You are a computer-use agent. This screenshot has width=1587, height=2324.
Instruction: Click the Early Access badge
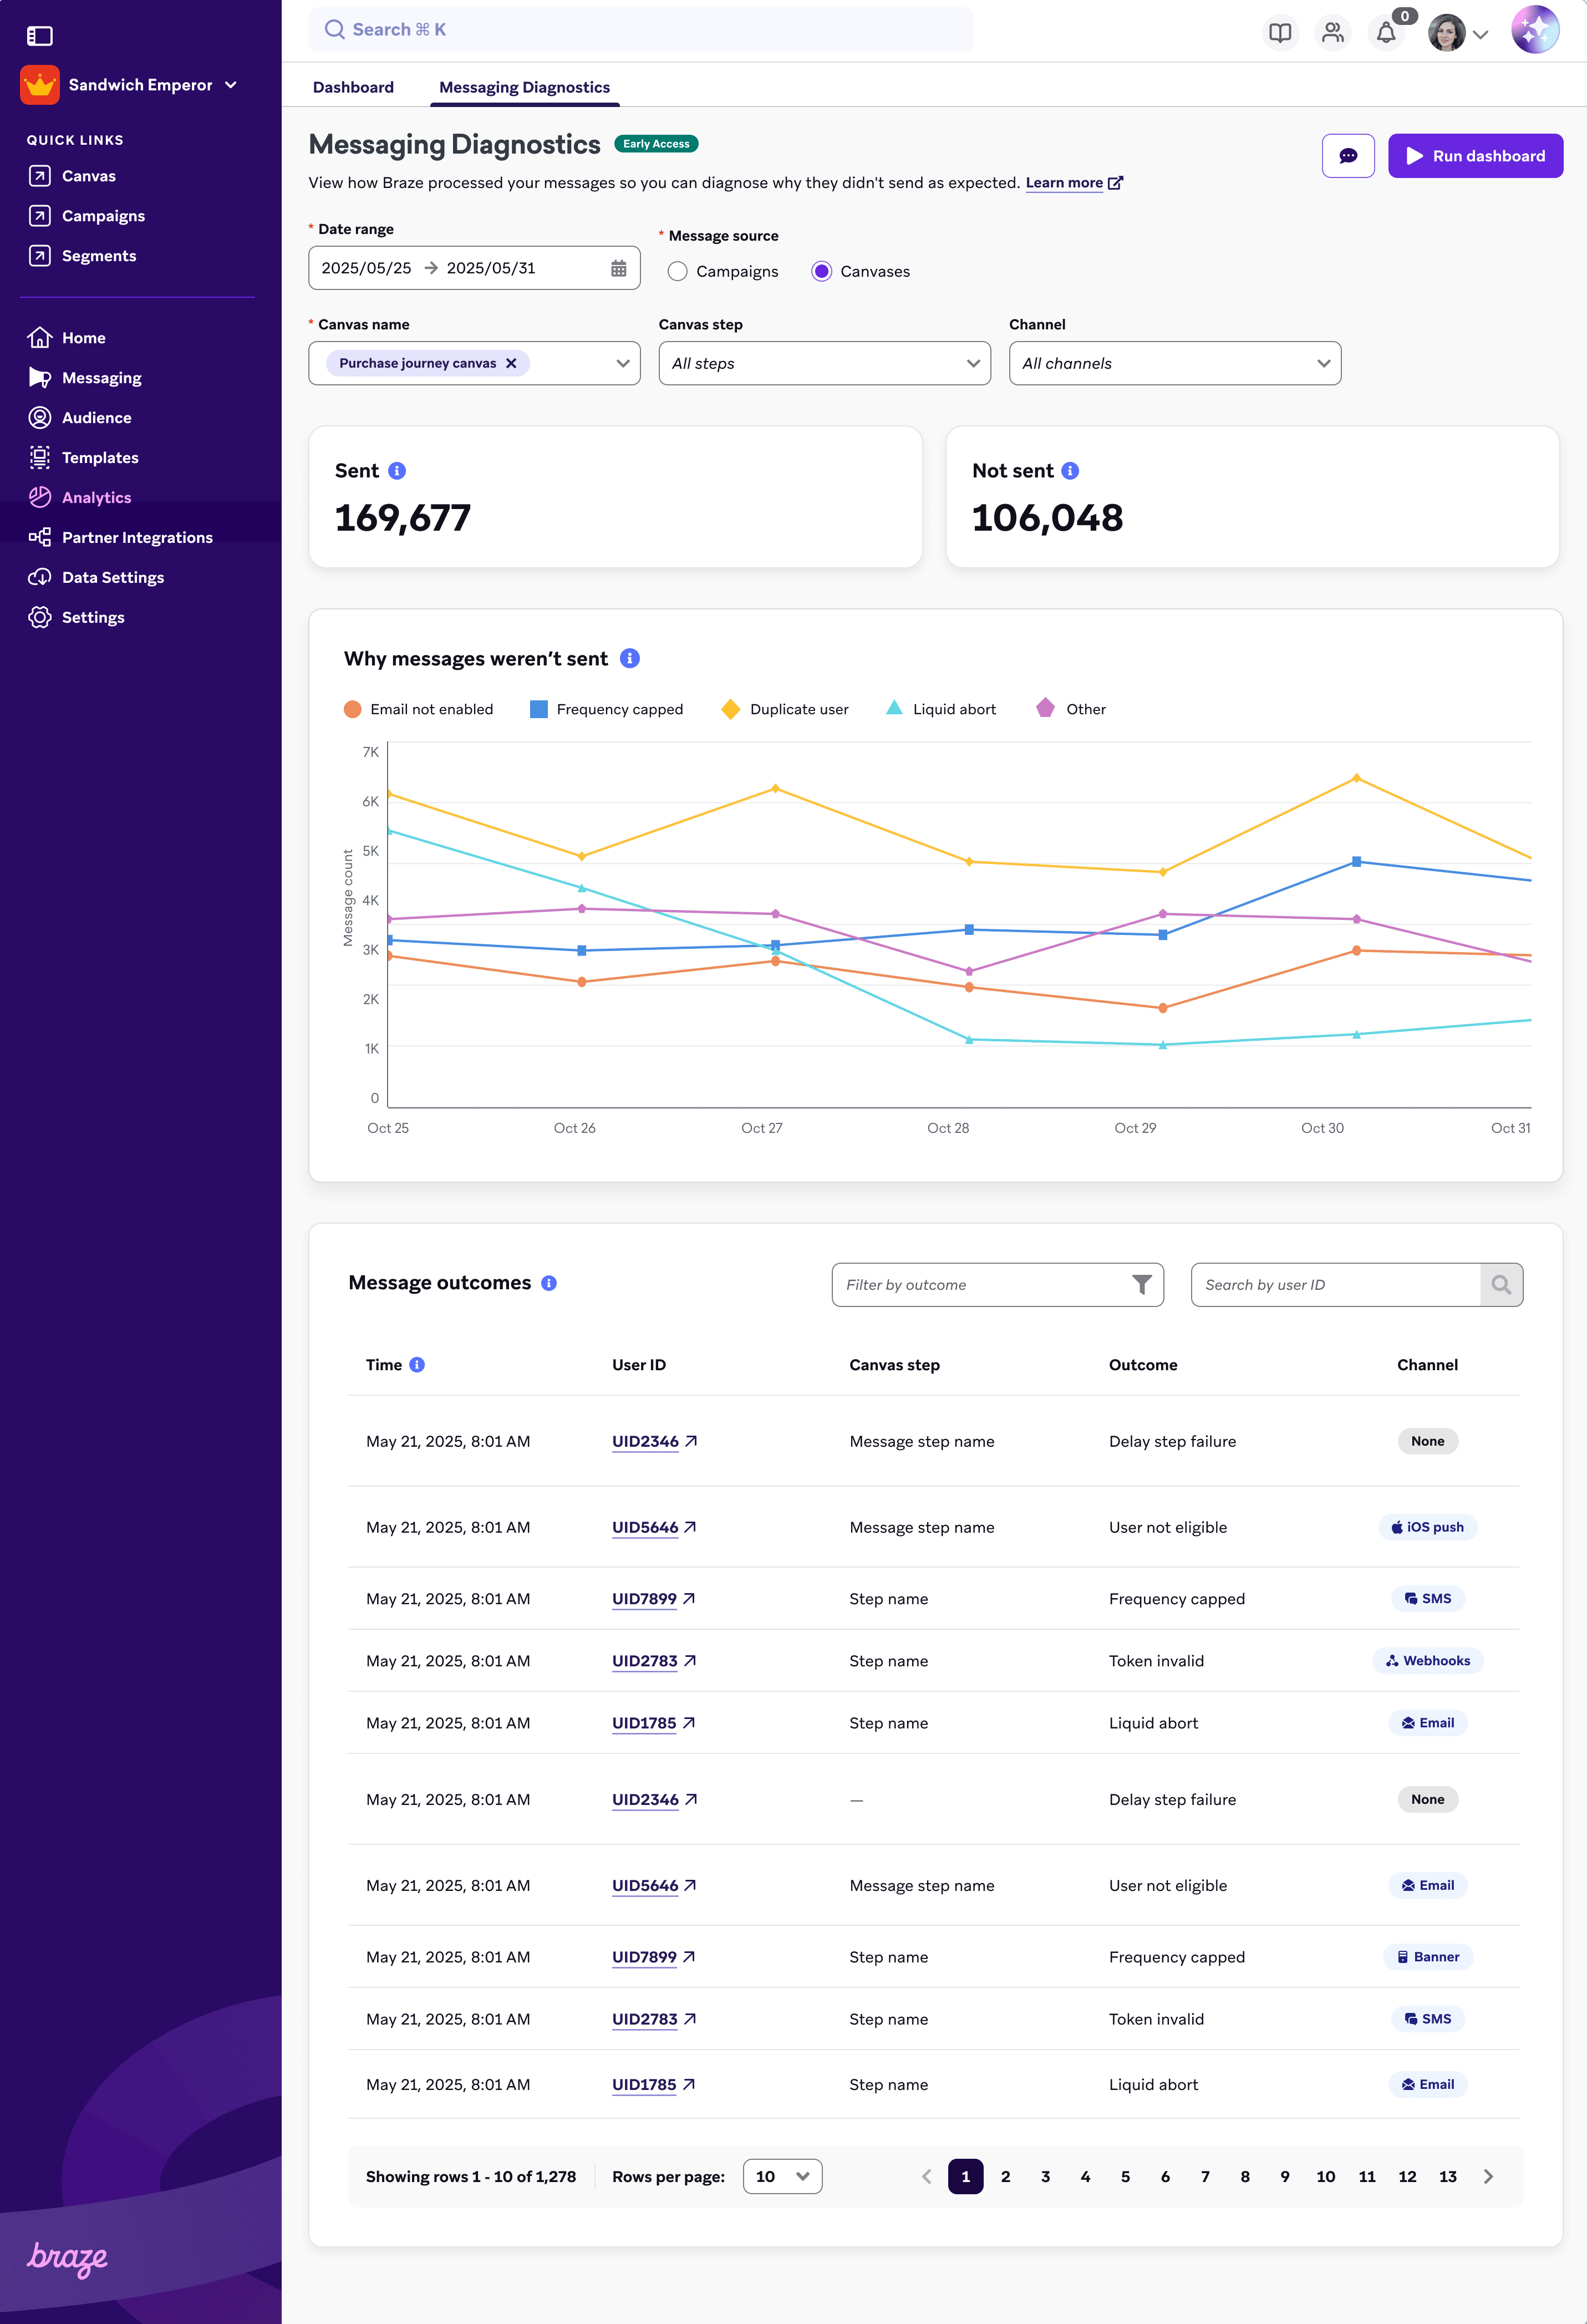click(x=656, y=144)
